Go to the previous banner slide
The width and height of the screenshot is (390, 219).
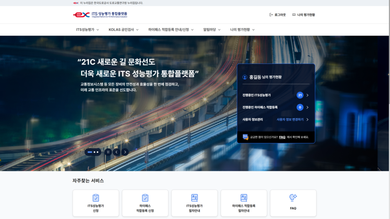[117, 152]
